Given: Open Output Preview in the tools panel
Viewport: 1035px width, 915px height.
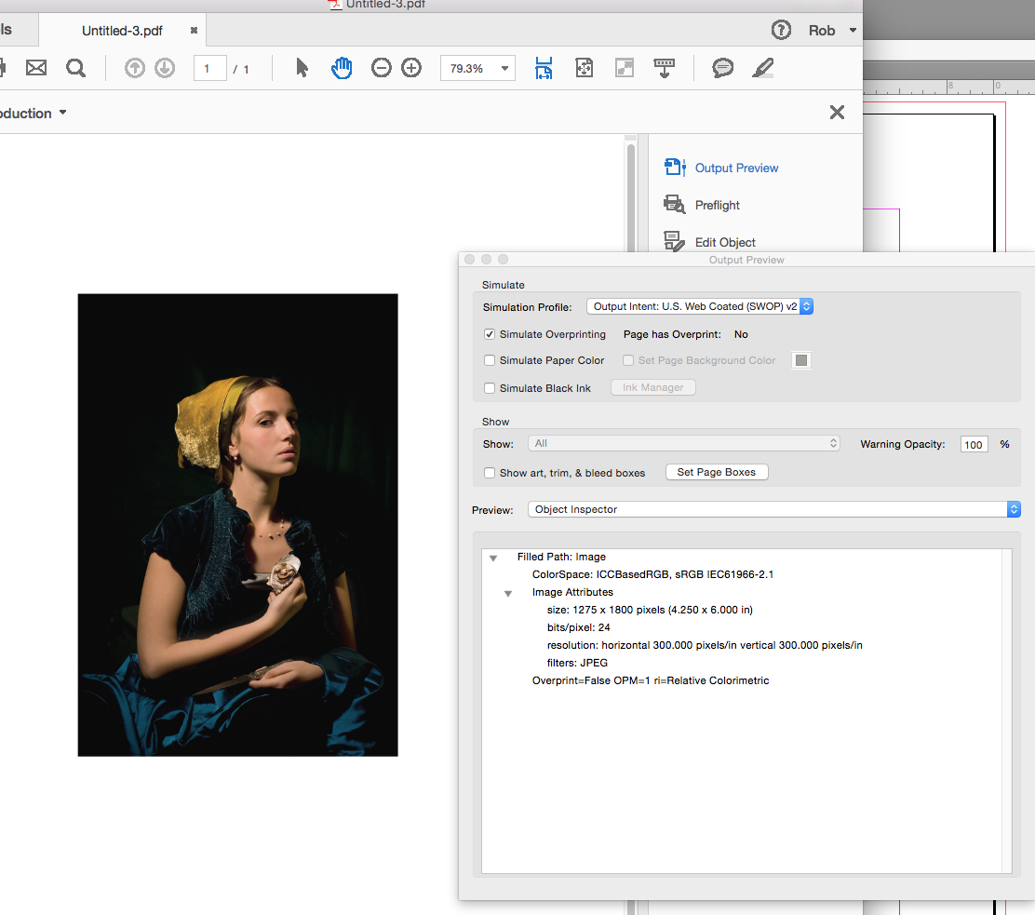Looking at the screenshot, I should pos(736,168).
